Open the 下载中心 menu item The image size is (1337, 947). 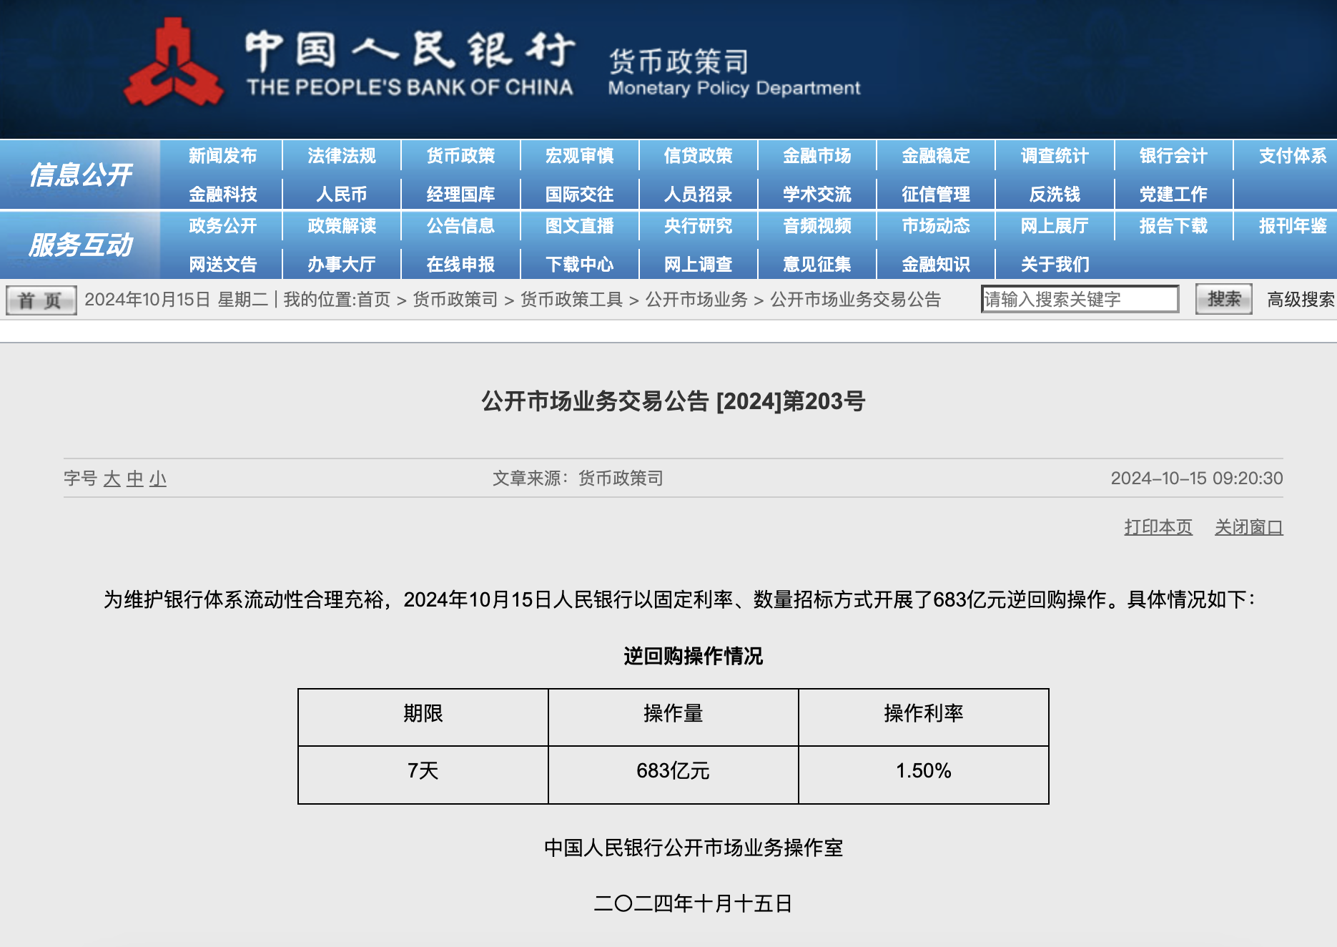(579, 264)
